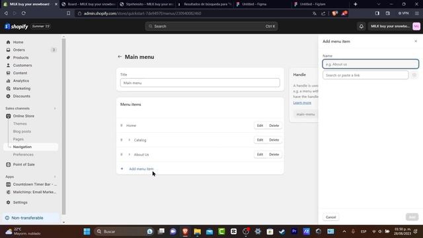
Task: Edit the Catalog menu item
Action: tap(260, 139)
